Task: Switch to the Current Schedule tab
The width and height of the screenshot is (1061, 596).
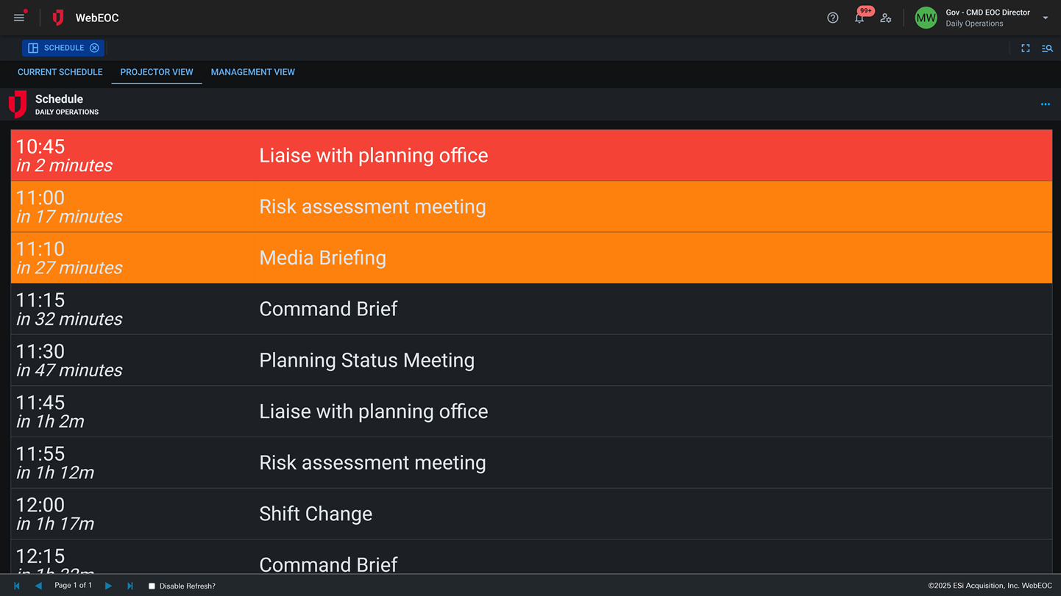Action: click(x=60, y=72)
